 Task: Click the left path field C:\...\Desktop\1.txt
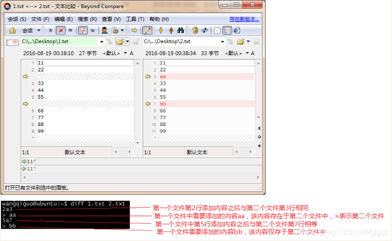pos(59,42)
